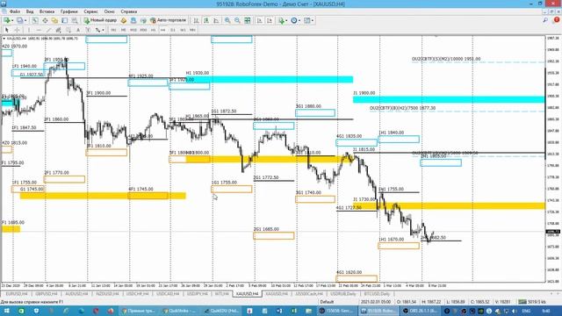Toggle the Авто-торговля button
562x316 pixels.
168,20
